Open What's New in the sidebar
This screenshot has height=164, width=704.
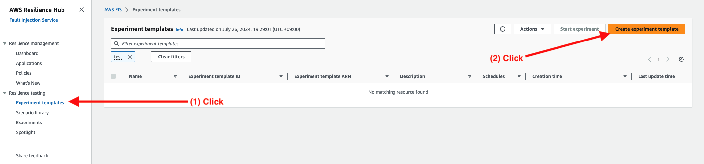click(x=28, y=83)
